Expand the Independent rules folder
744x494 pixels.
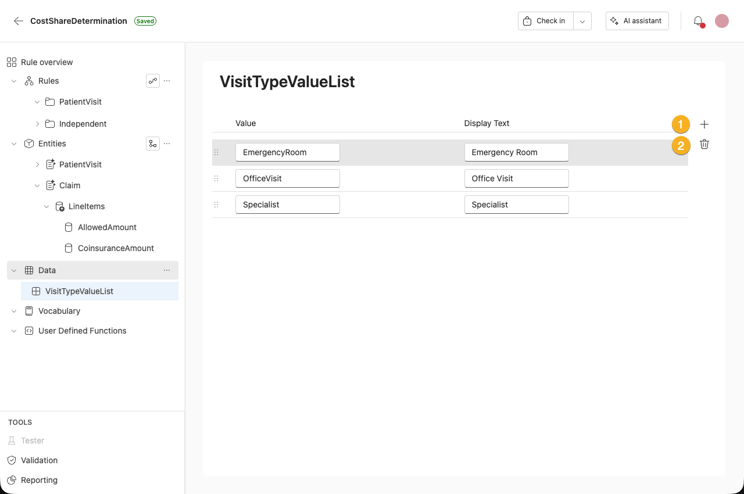coord(37,124)
